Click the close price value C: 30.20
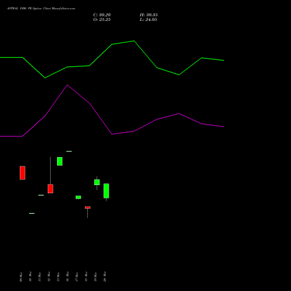 [102, 15]
